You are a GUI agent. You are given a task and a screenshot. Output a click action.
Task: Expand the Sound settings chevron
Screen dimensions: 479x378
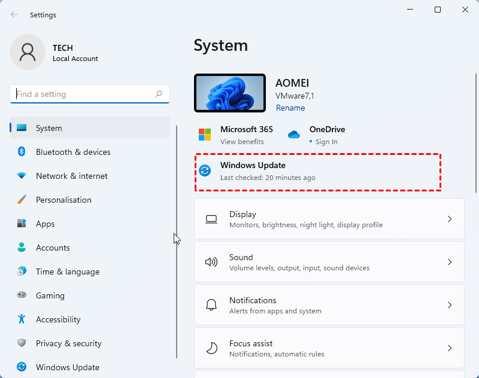[450, 262]
